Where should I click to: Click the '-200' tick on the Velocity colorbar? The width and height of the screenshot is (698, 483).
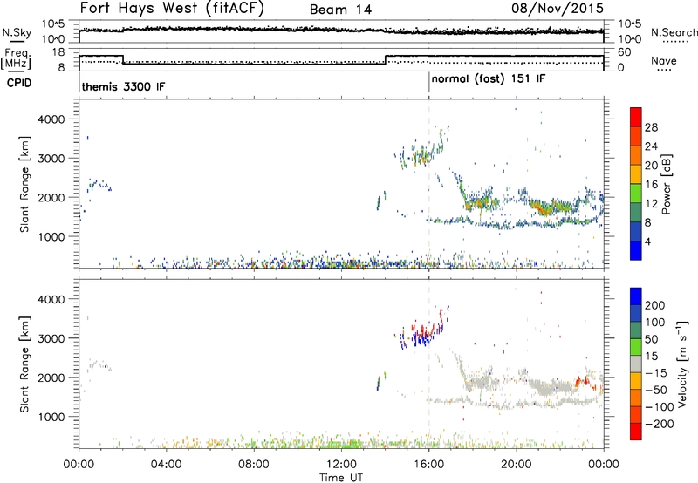pyautogui.click(x=660, y=424)
